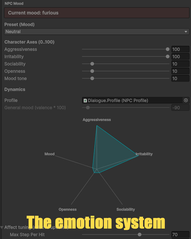The height and width of the screenshot is (239, 191).
Task: Select the Aggressiveness value field
Action: click(180, 49)
